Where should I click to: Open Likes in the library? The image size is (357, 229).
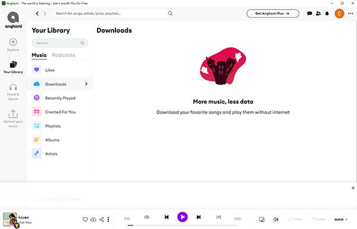click(59, 70)
